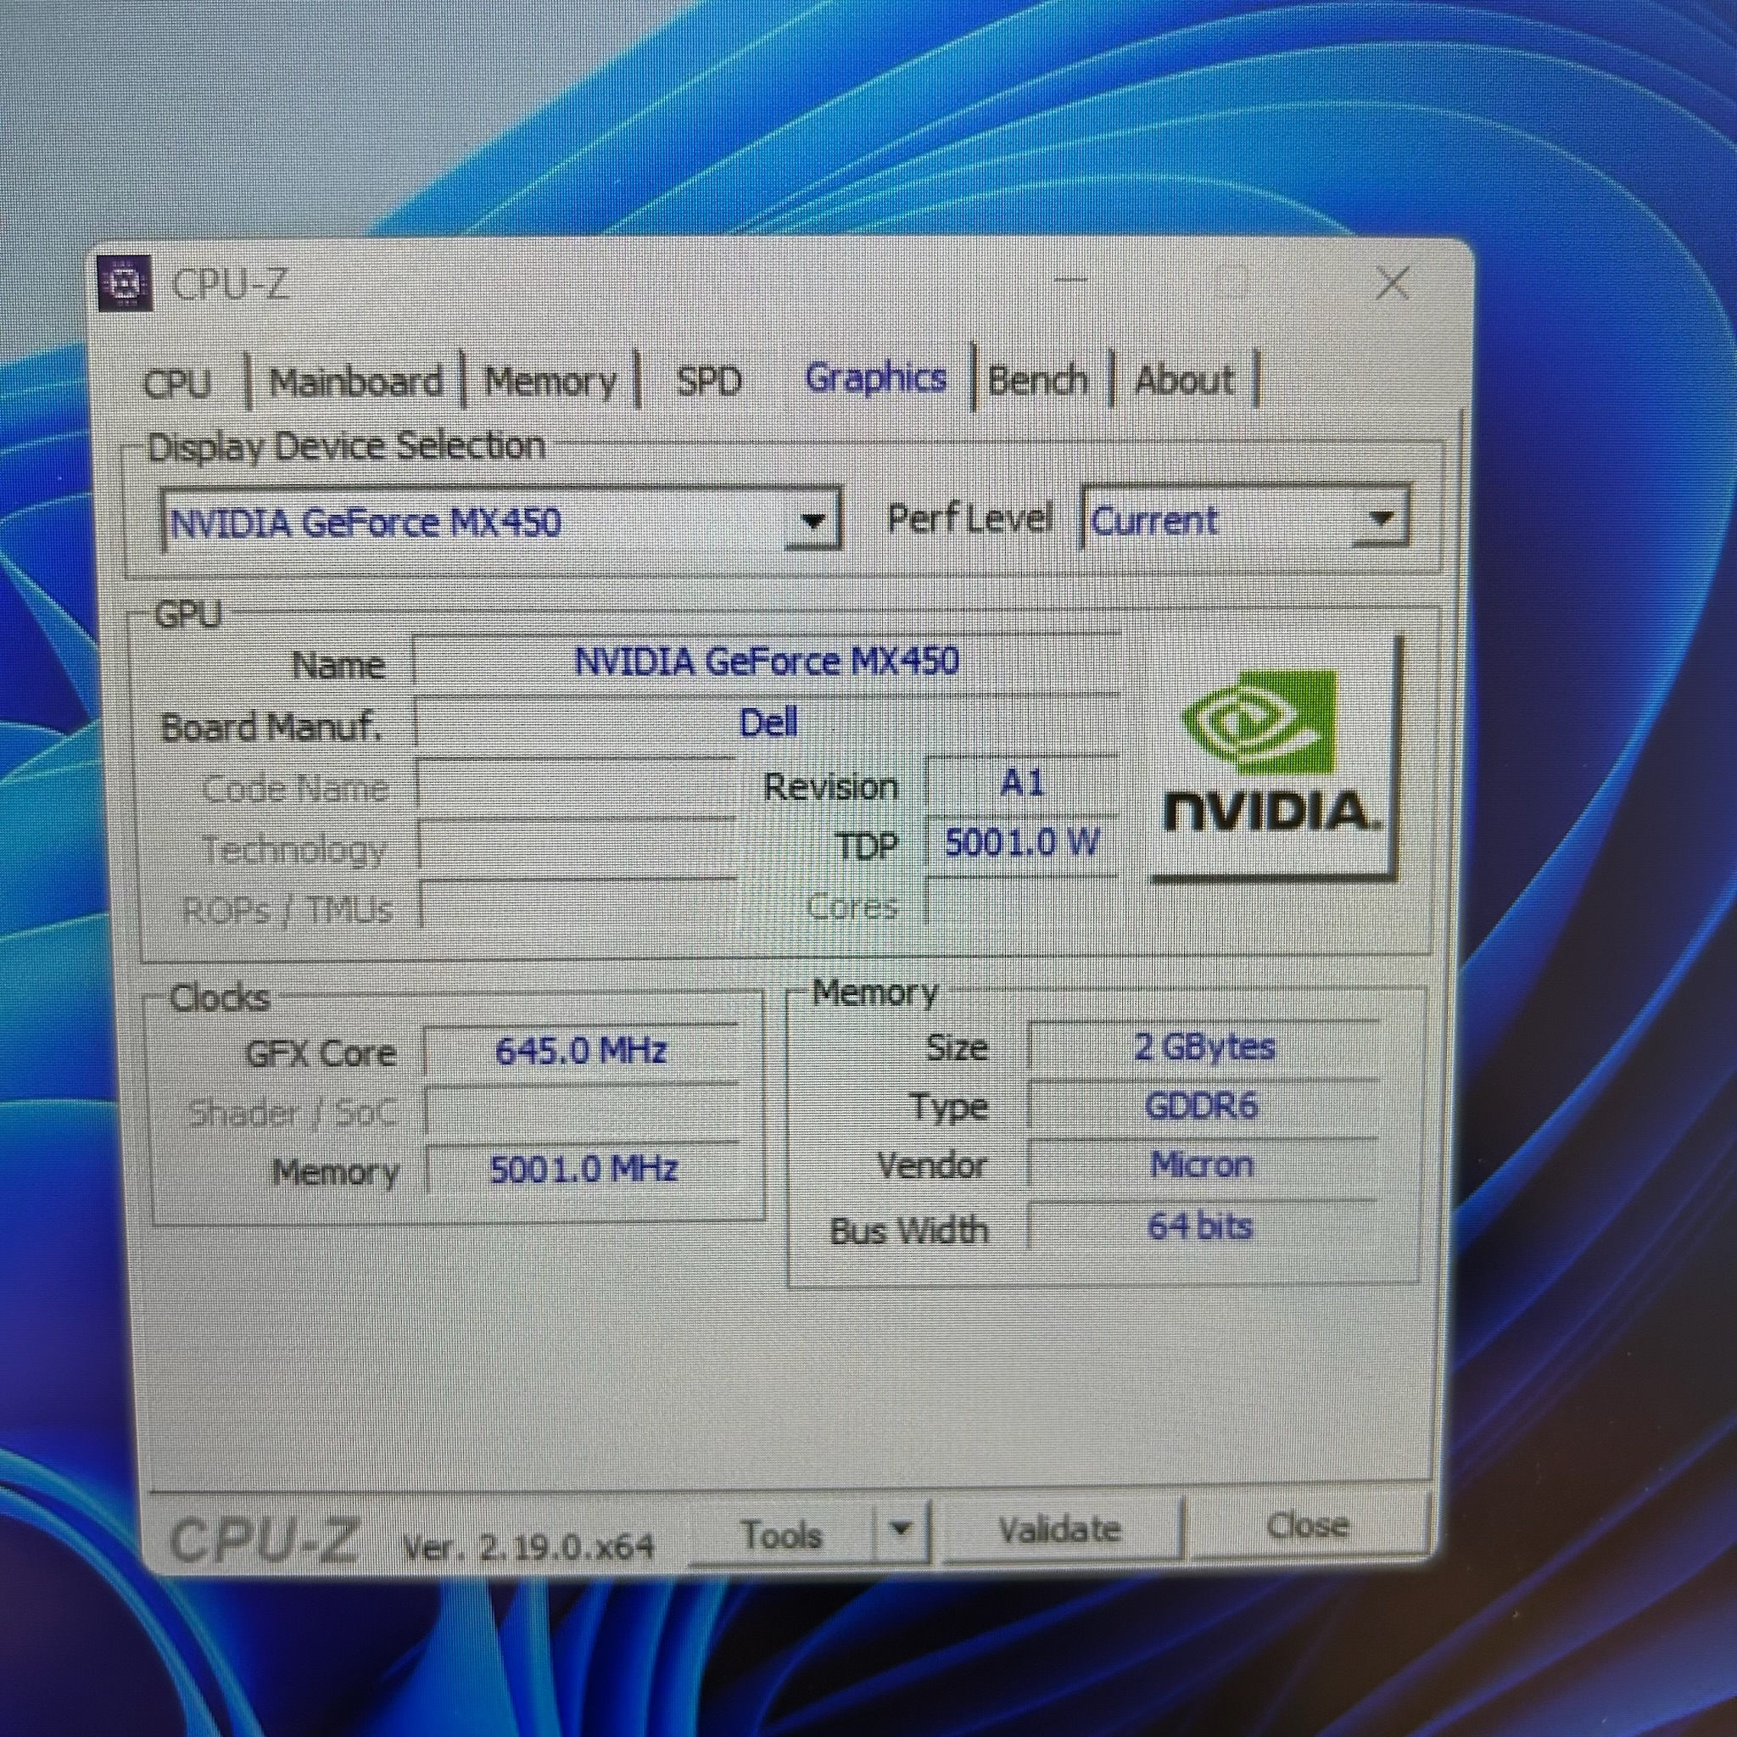Click the GPU Name field
The width and height of the screenshot is (1737, 1737).
tap(766, 662)
